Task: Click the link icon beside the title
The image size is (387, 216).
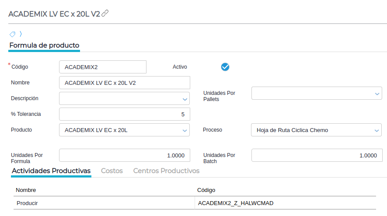Action: click(105, 14)
